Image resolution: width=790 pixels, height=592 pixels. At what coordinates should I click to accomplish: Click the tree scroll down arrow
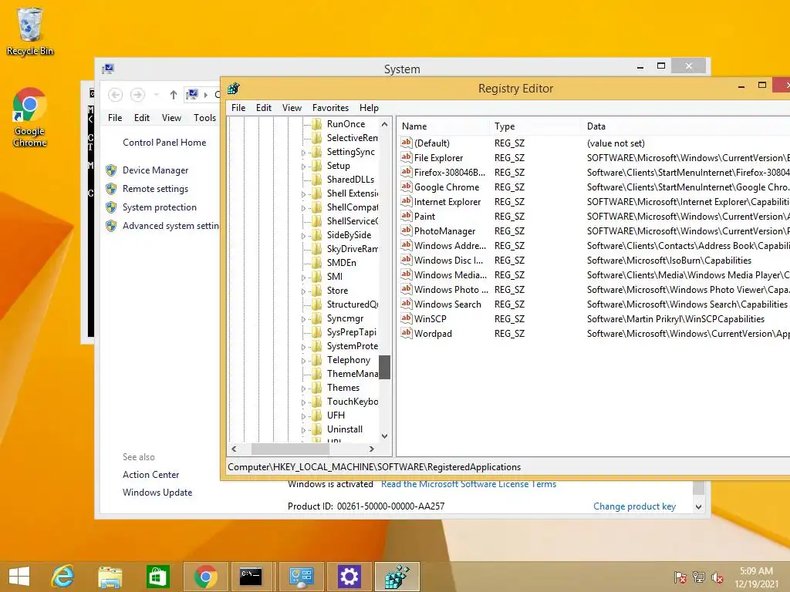pos(384,436)
